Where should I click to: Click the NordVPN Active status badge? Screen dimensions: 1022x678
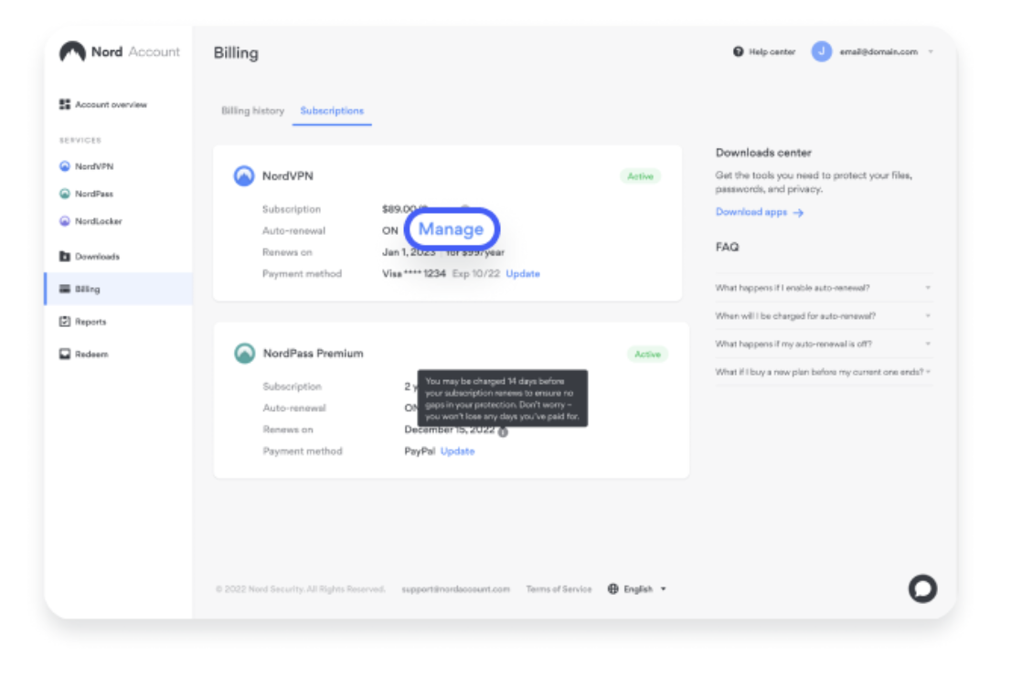pos(640,175)
